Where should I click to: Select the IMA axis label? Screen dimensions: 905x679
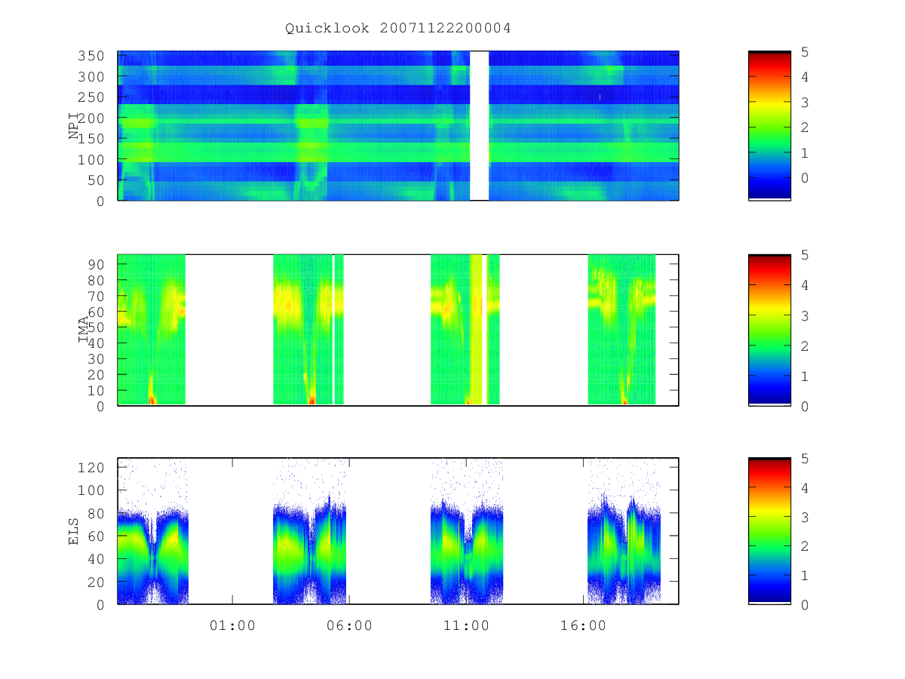84,330
